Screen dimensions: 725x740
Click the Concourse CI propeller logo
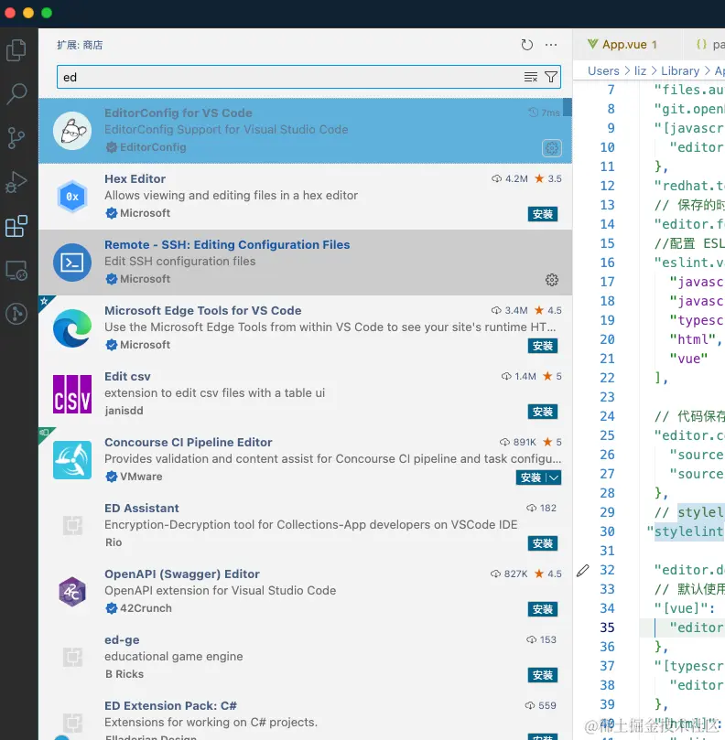72,460
